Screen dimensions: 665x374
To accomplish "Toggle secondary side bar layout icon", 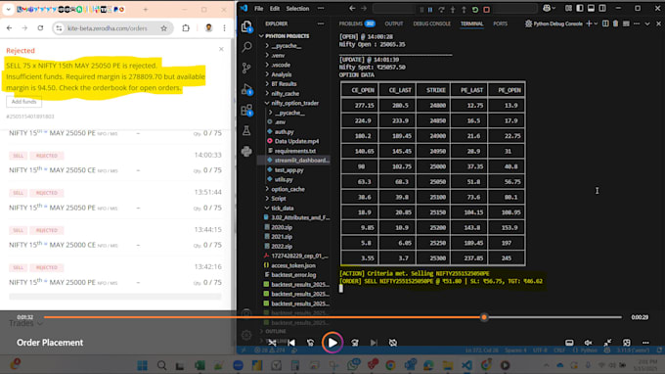I will pos(602,9).
